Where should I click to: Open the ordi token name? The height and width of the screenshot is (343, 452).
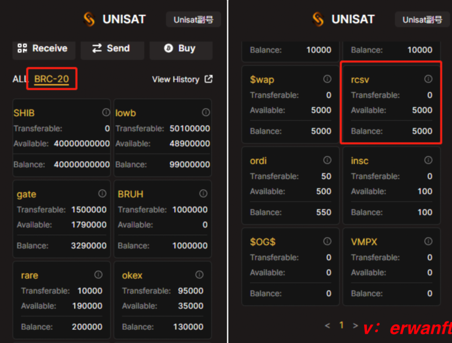point(259,161)
